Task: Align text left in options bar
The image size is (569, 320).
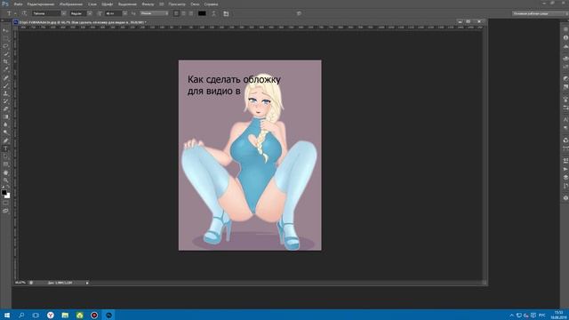Action: click(x=176, y=13)
